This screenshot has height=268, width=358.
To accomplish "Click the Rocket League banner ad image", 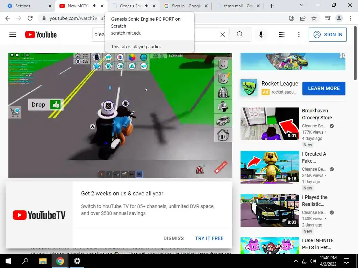I will coord(293,61).
